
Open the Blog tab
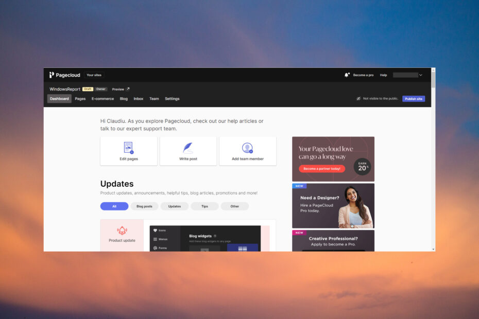124,99
